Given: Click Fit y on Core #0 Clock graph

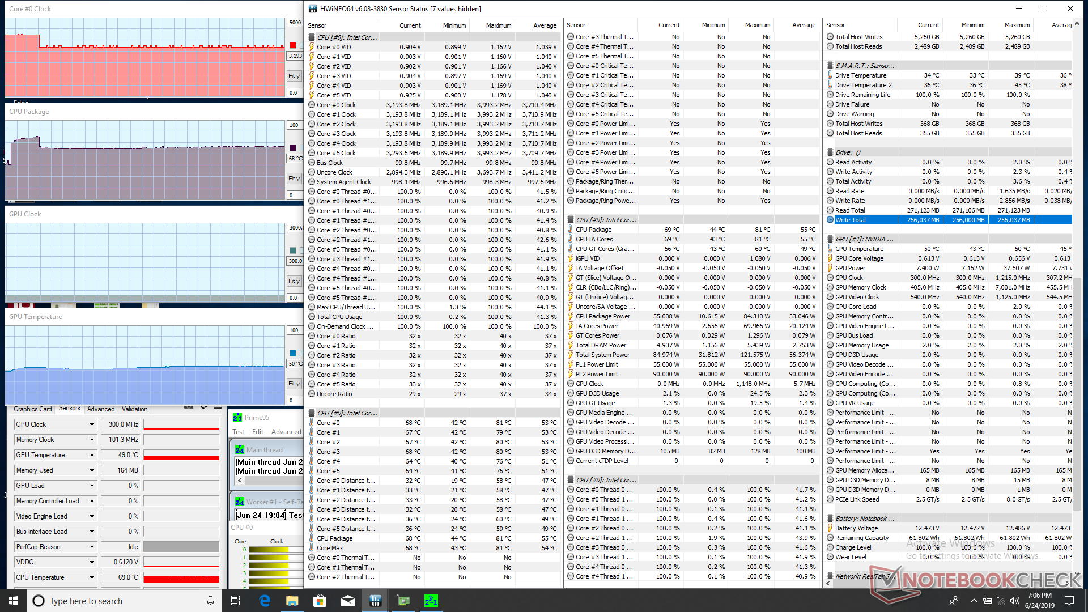Looking at the screenshot, I should pos(294,76).
